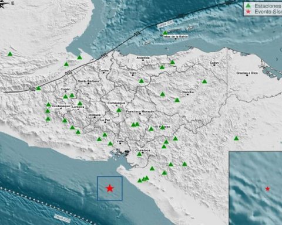
Task: Click the compass E direction indicator
Action: (x=13, y=4)
